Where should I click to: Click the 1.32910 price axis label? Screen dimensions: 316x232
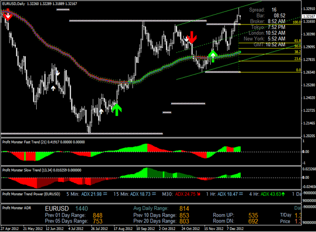coord(309,9)
